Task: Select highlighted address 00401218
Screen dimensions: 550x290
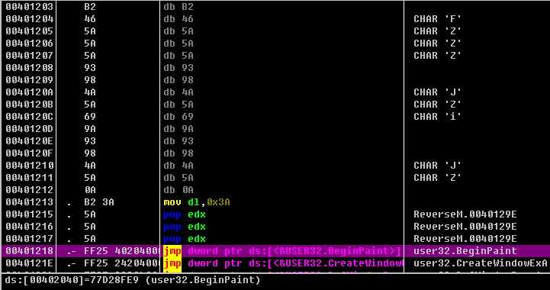Action: click(30, 251)
